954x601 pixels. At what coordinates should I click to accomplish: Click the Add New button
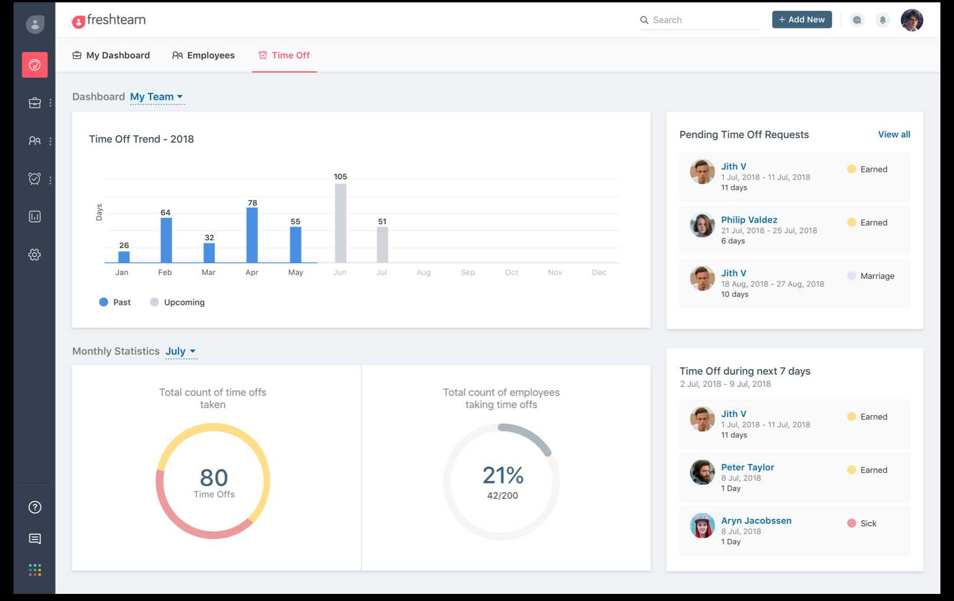802,19
